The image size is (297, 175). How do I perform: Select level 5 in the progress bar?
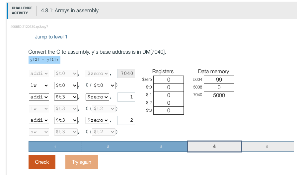[267, 146]
